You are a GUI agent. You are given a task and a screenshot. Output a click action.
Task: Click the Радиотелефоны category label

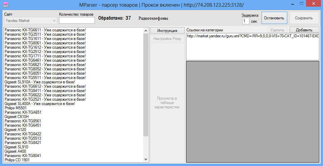153,18
